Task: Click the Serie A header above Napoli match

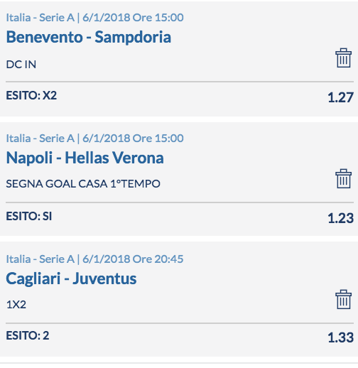Action: click(x=94, y=139)
